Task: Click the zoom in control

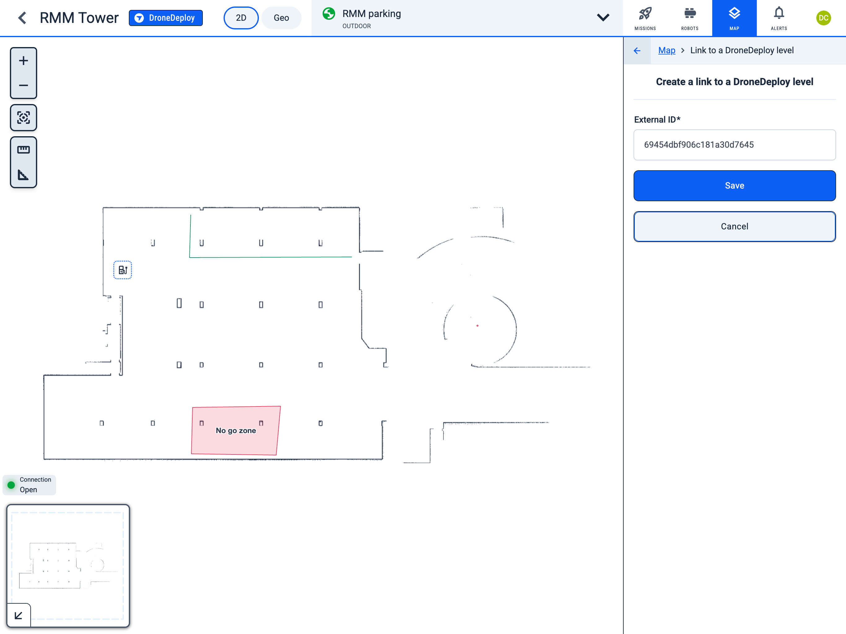Action: 23,60
